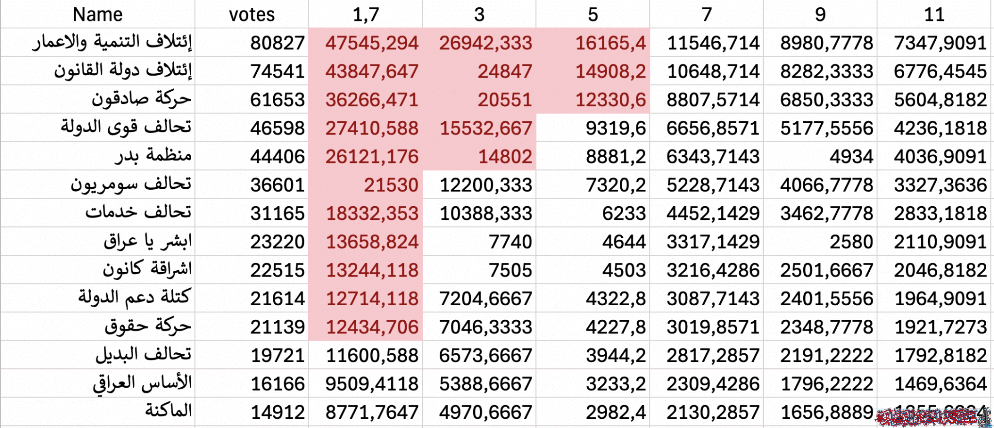994x428 pixels.
Task: Select the vote count 14912
Action: point(277,412)
